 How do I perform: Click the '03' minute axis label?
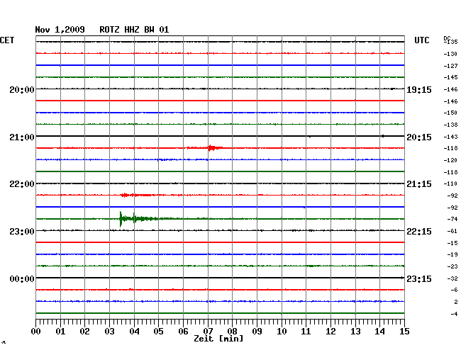[x=109, y=331]
